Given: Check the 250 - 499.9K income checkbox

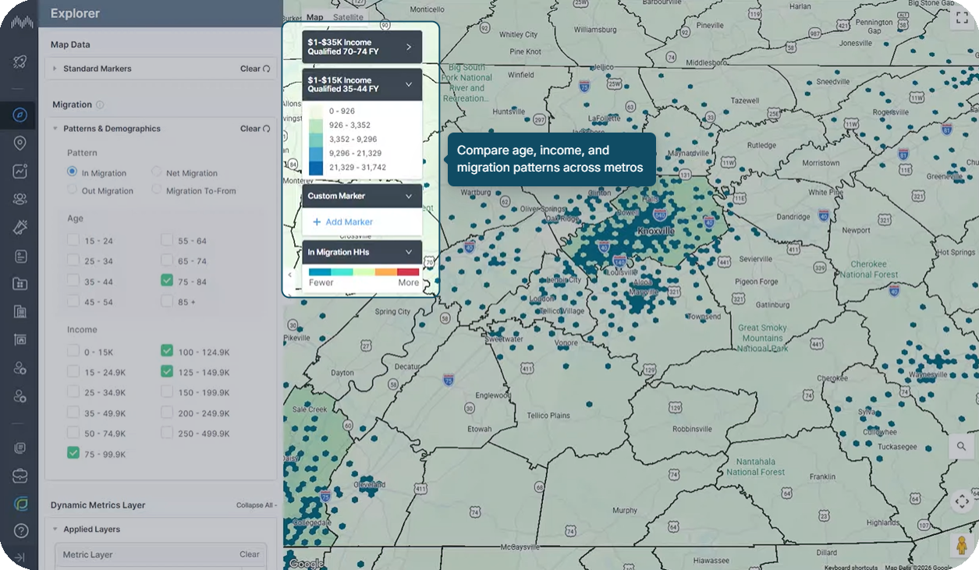Looking at the screenshot, I should pyautogui.click(x=166, y=432).
